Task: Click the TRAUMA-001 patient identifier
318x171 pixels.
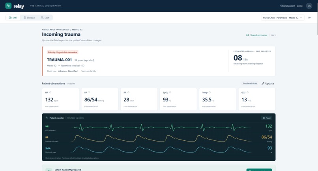Action: point(59,60)
